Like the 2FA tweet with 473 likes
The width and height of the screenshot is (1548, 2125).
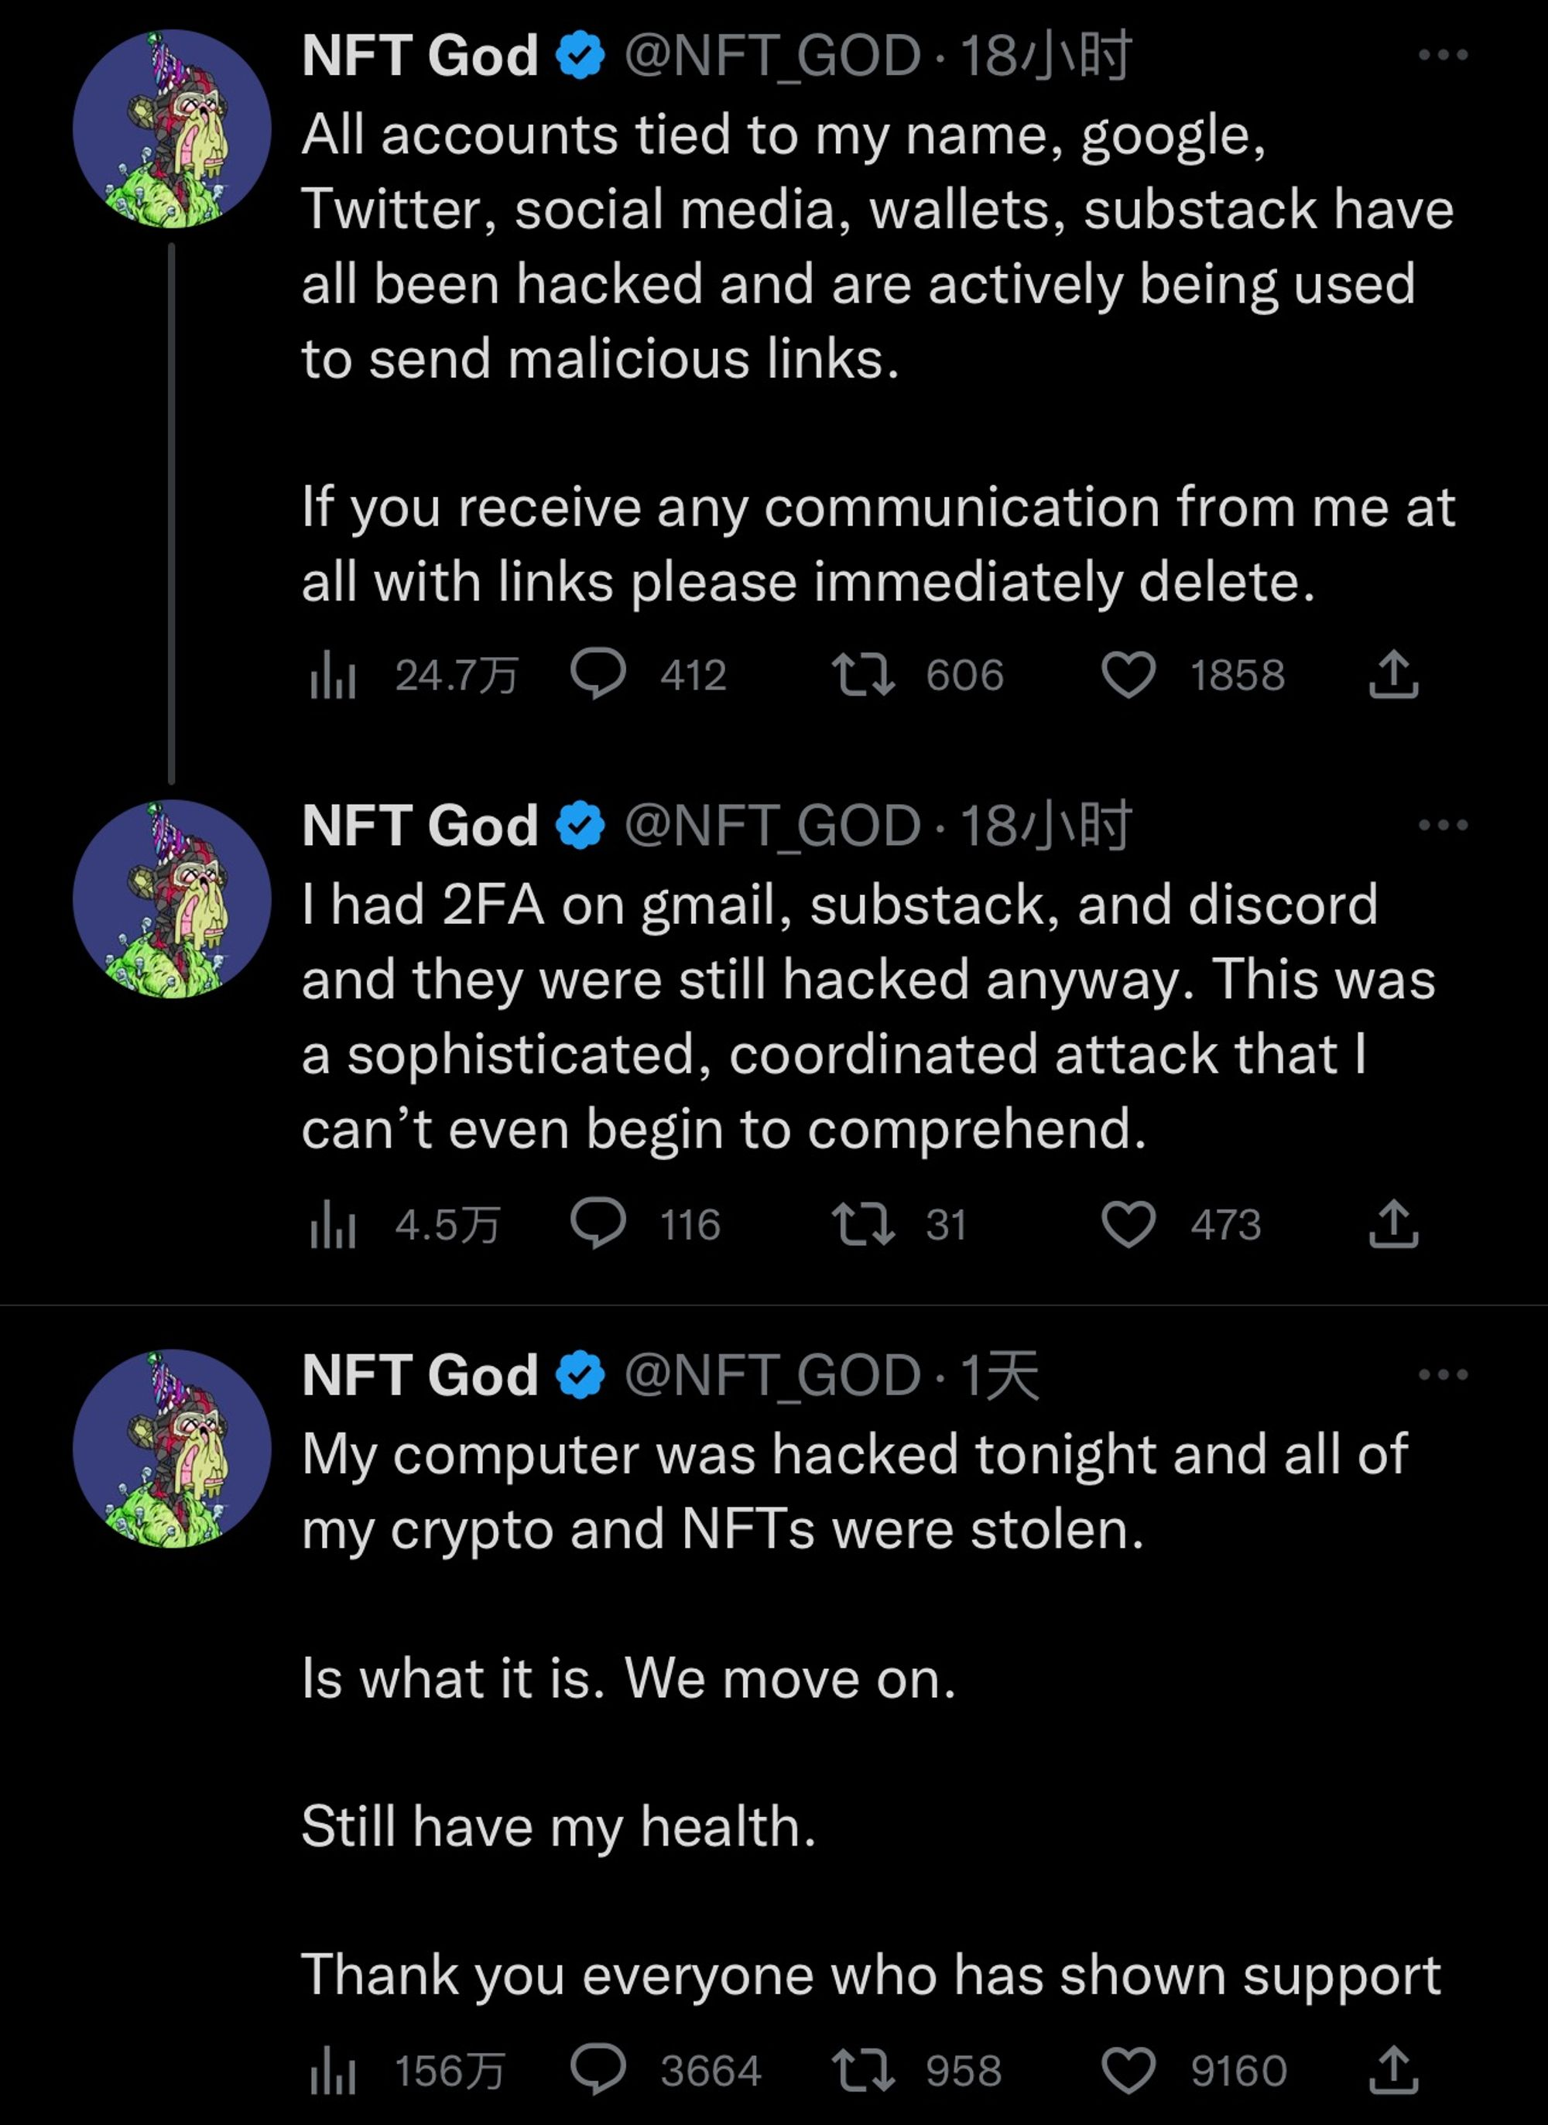pyautogui.click(x=1128, y=1224)
